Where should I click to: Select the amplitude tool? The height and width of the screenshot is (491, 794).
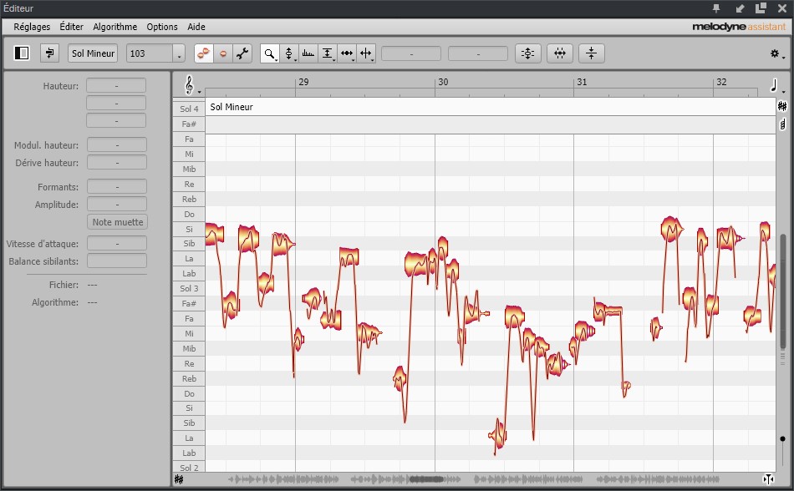pyautogui.click(x=328, y=53)
